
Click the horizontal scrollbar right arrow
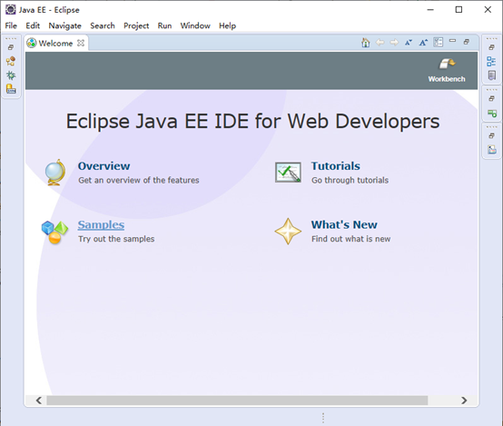(x=464, y=401)
